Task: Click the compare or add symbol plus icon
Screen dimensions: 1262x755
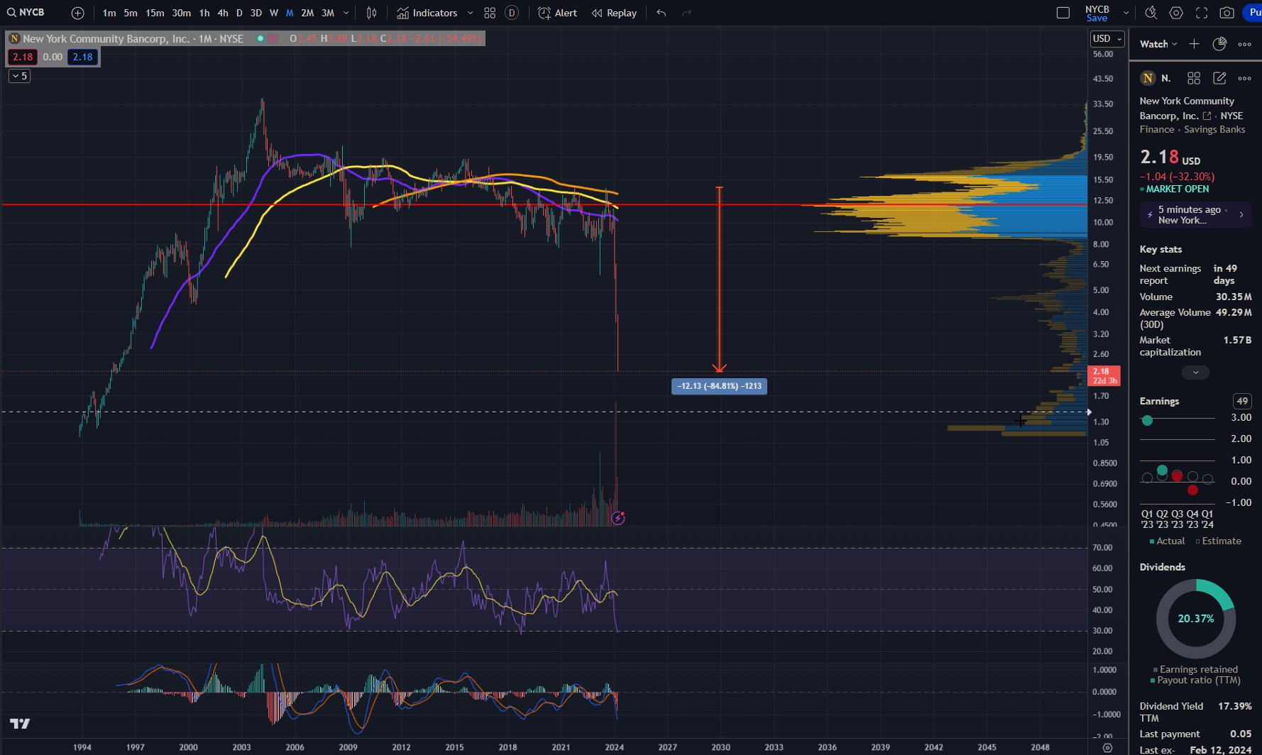Action: [78, 13]
